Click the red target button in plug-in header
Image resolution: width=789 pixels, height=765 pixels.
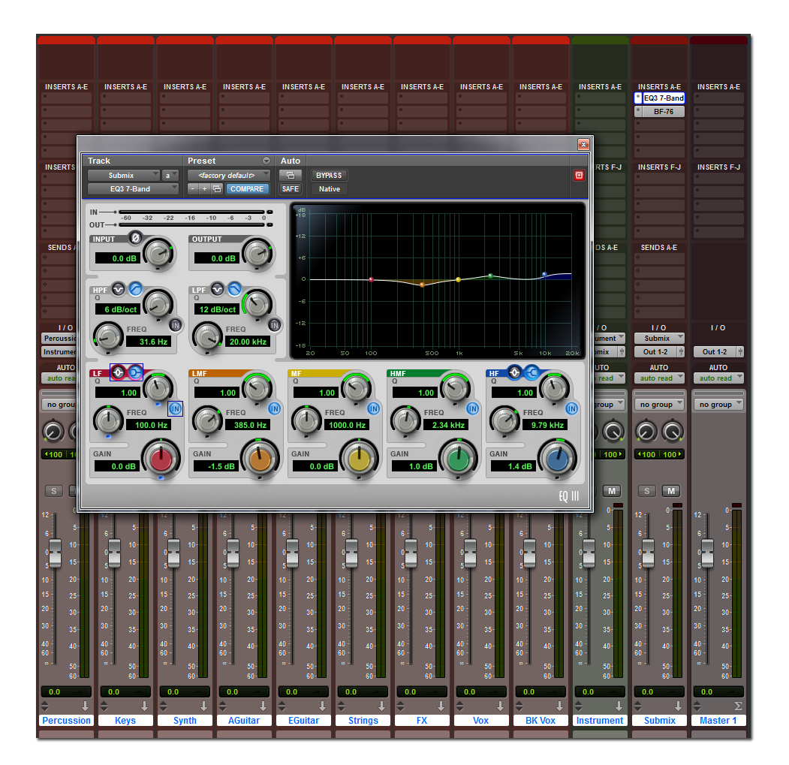click(579, 175)
